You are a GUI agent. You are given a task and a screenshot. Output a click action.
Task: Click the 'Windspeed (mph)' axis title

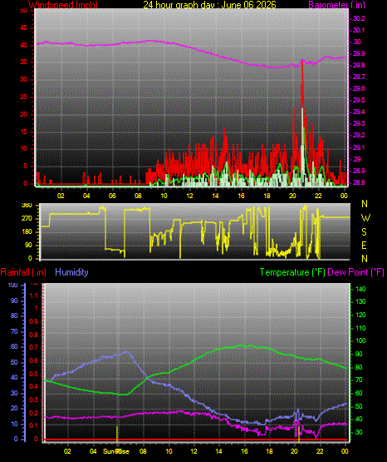click(63, 4)
